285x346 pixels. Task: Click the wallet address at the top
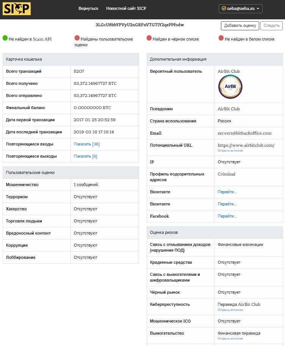point(140,25)
